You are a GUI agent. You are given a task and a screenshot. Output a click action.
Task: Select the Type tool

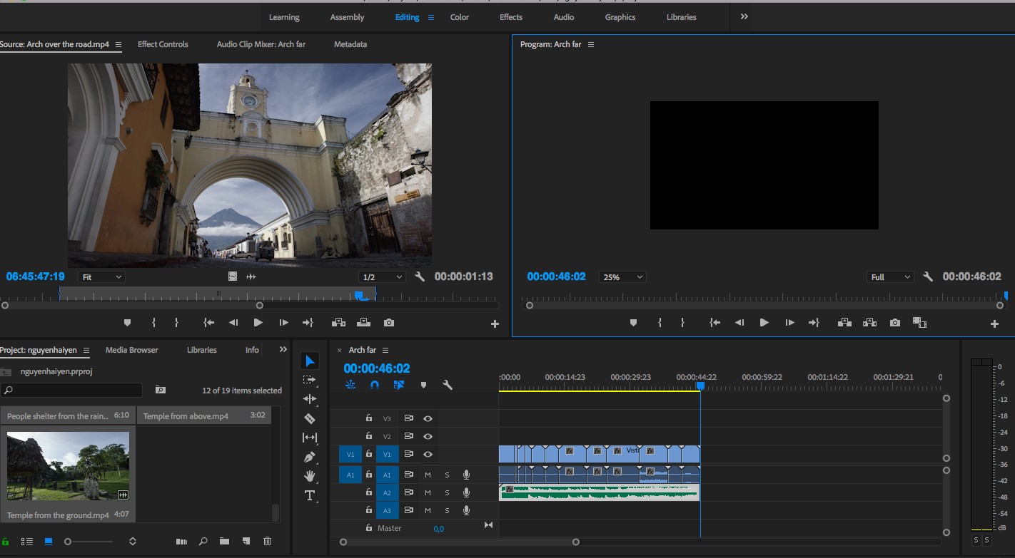(310, 495)
